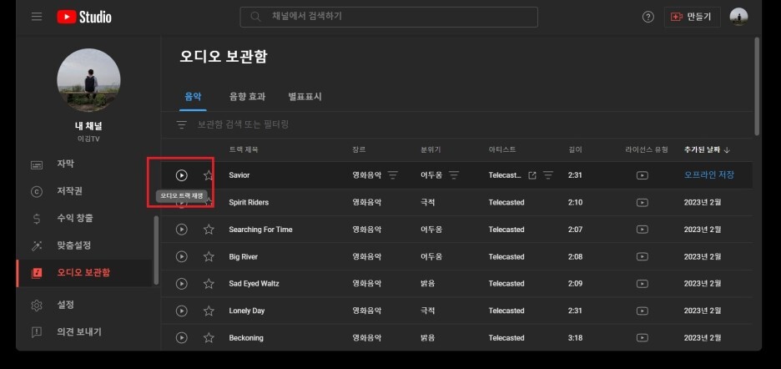This screenshot has height=369, width=781.
Task: Click the 길이 column header
Action: point(575,149)
